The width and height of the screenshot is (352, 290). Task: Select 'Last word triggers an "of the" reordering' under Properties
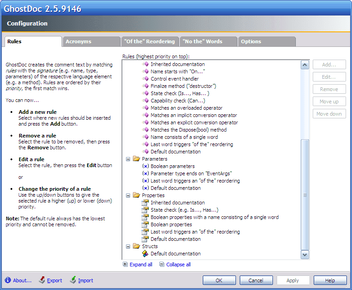click(195, 232)
